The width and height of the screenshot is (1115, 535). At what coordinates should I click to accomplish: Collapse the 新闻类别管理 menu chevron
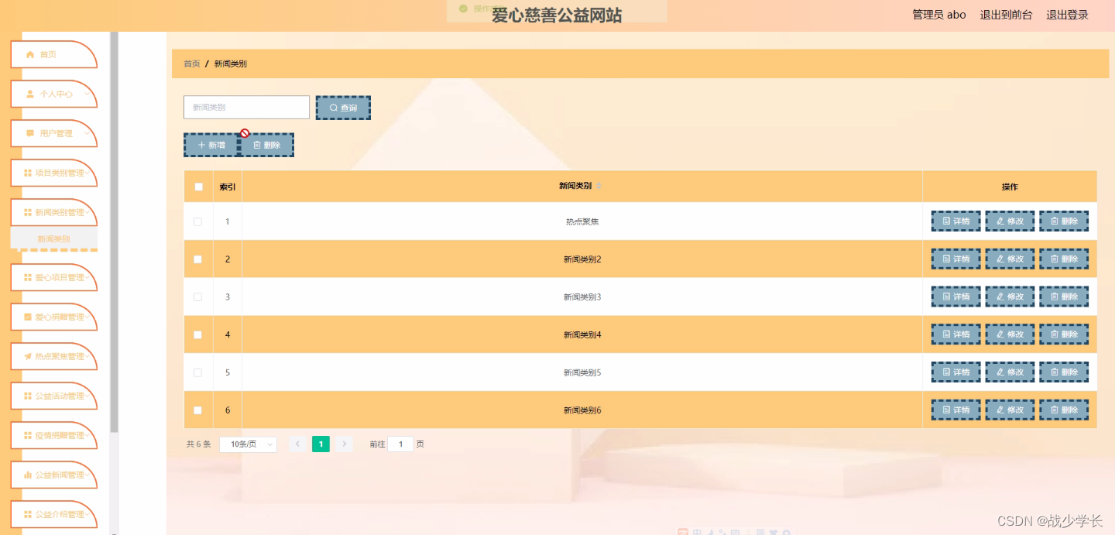[x=87, y=213]
